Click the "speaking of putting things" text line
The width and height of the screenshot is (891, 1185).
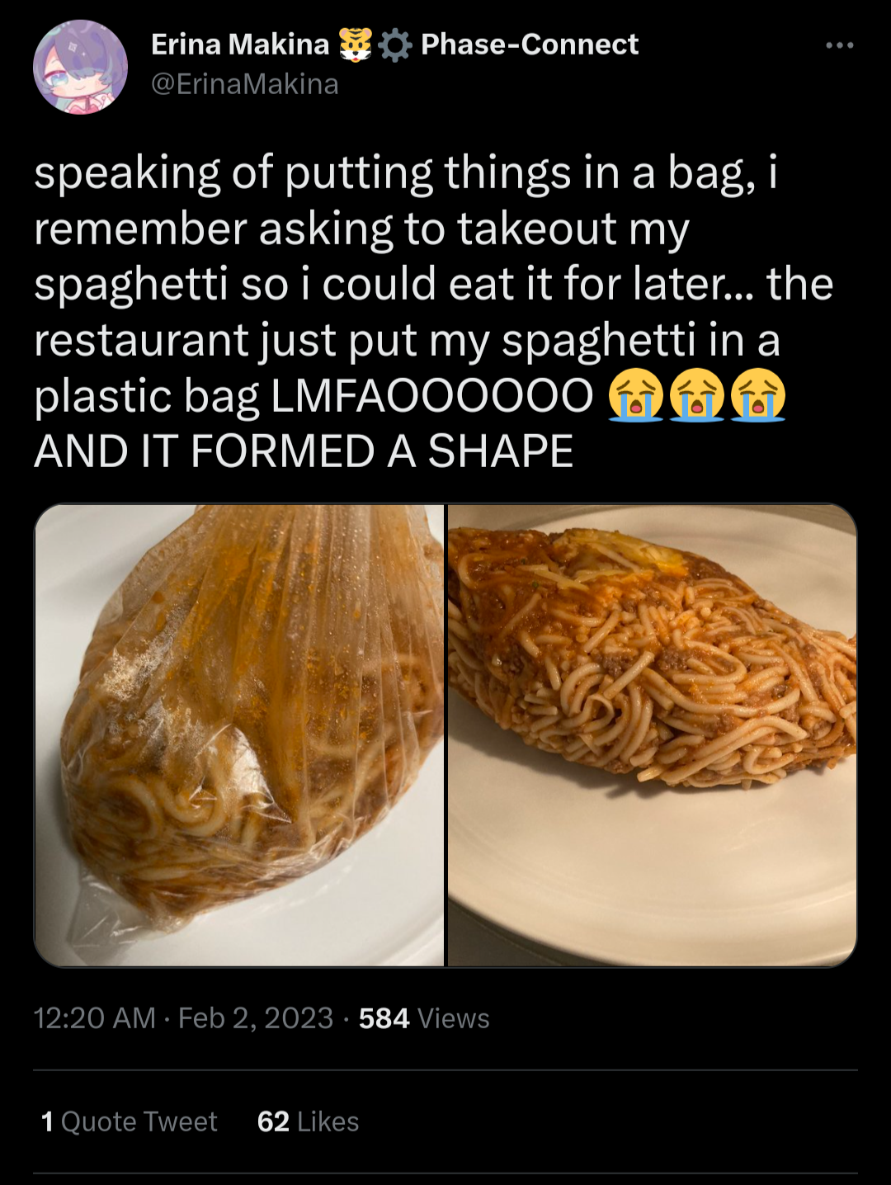coord(406,174)
